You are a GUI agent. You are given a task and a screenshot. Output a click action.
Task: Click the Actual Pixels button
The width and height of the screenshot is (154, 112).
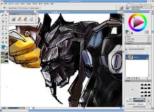[x=13, y=8]
